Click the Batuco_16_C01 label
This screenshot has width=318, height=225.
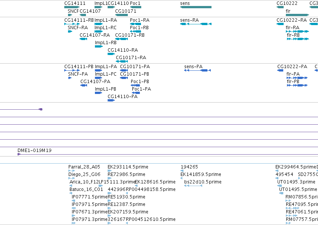click(x=86, y=189)
